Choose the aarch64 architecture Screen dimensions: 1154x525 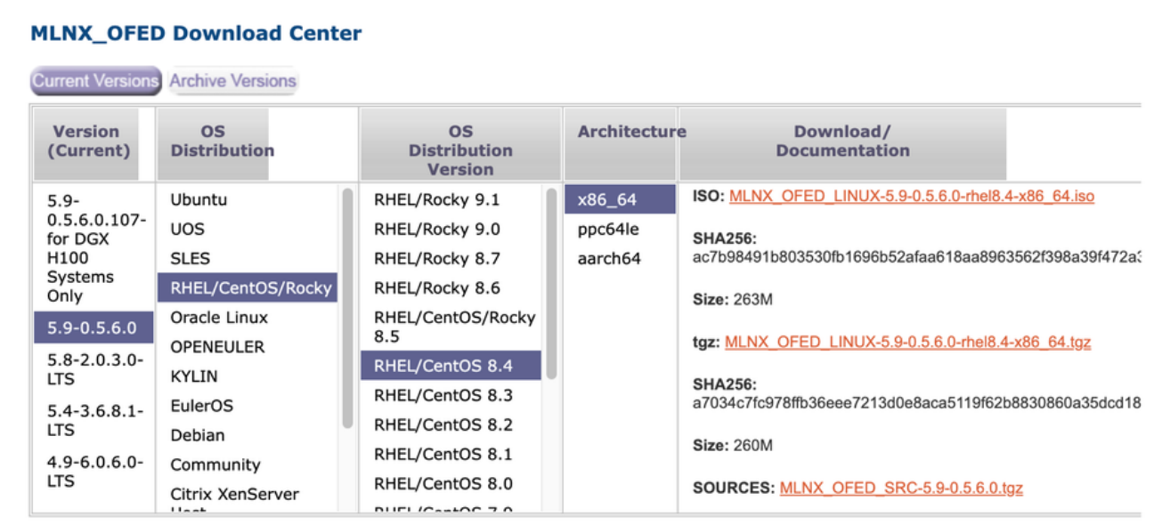pyautogui.click(x=609, y=259)
